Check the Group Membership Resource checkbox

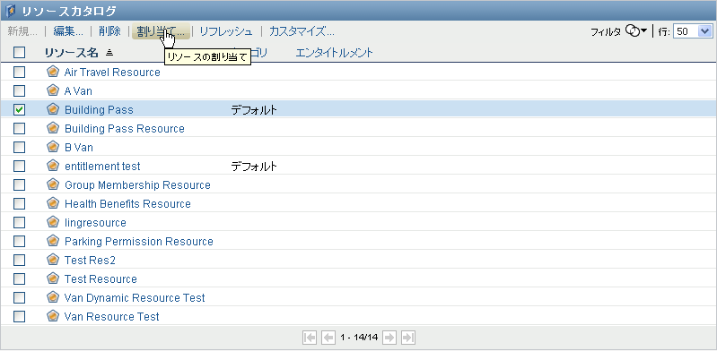point(19,184)
